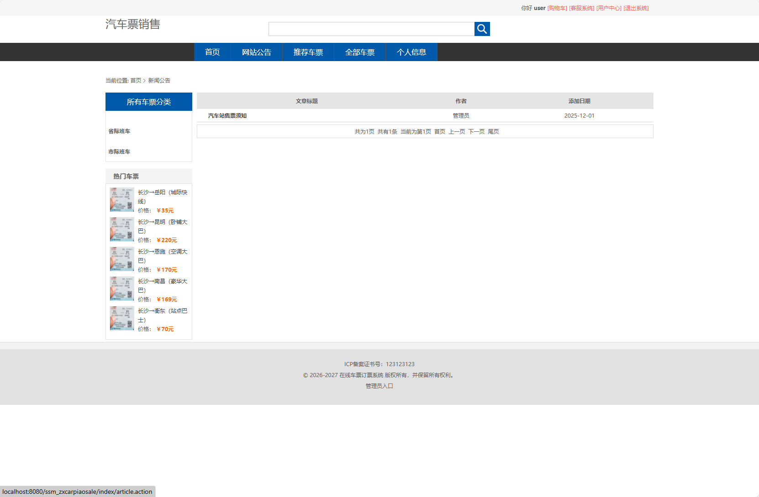Image resolution: width=759 pixels, height=497 pixels.
Task: Click the 添加日期 column header
Action: pos(580,101)
